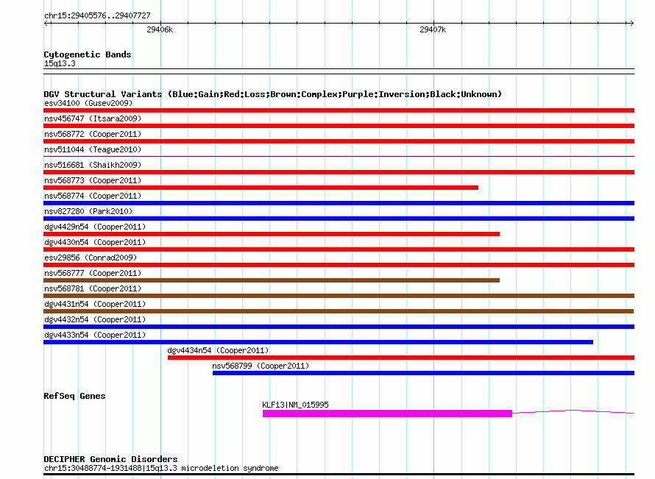
Task: Click the cytogenetic band 15q13.3 outline bar
Action: (x=339, y=71)
